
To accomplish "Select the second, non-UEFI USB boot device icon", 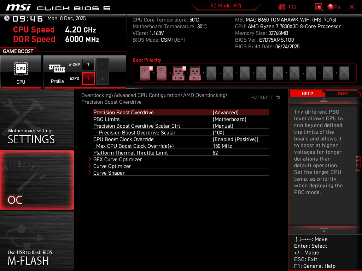I will (x=195, y=73).
